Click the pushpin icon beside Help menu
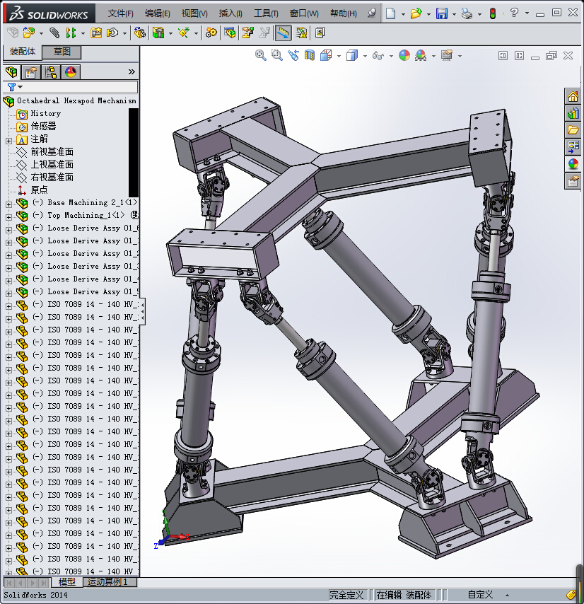The height and width of the screenshot is (604, 584). 371,13
